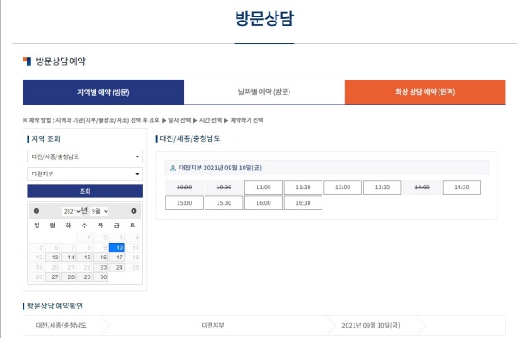Image resolution: width=520 pixels, height=338 pixels.
Task: Select calendar date 16
Action: click(101, 258)
